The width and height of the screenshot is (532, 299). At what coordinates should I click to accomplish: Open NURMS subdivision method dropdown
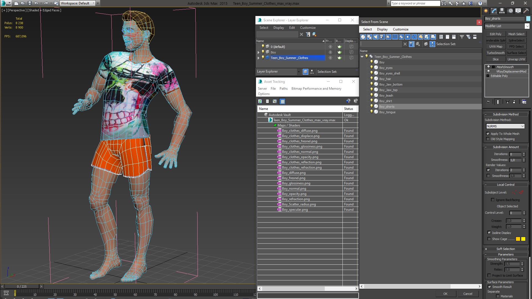point(522,126)
